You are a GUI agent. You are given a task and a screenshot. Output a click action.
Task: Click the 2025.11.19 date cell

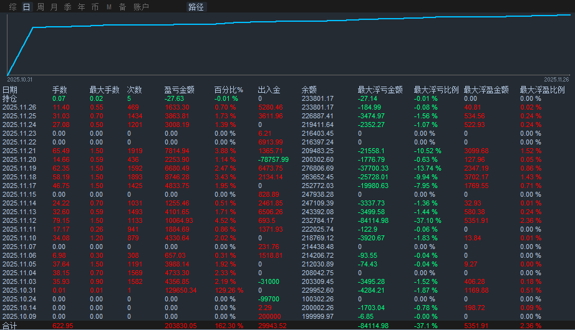19,169
